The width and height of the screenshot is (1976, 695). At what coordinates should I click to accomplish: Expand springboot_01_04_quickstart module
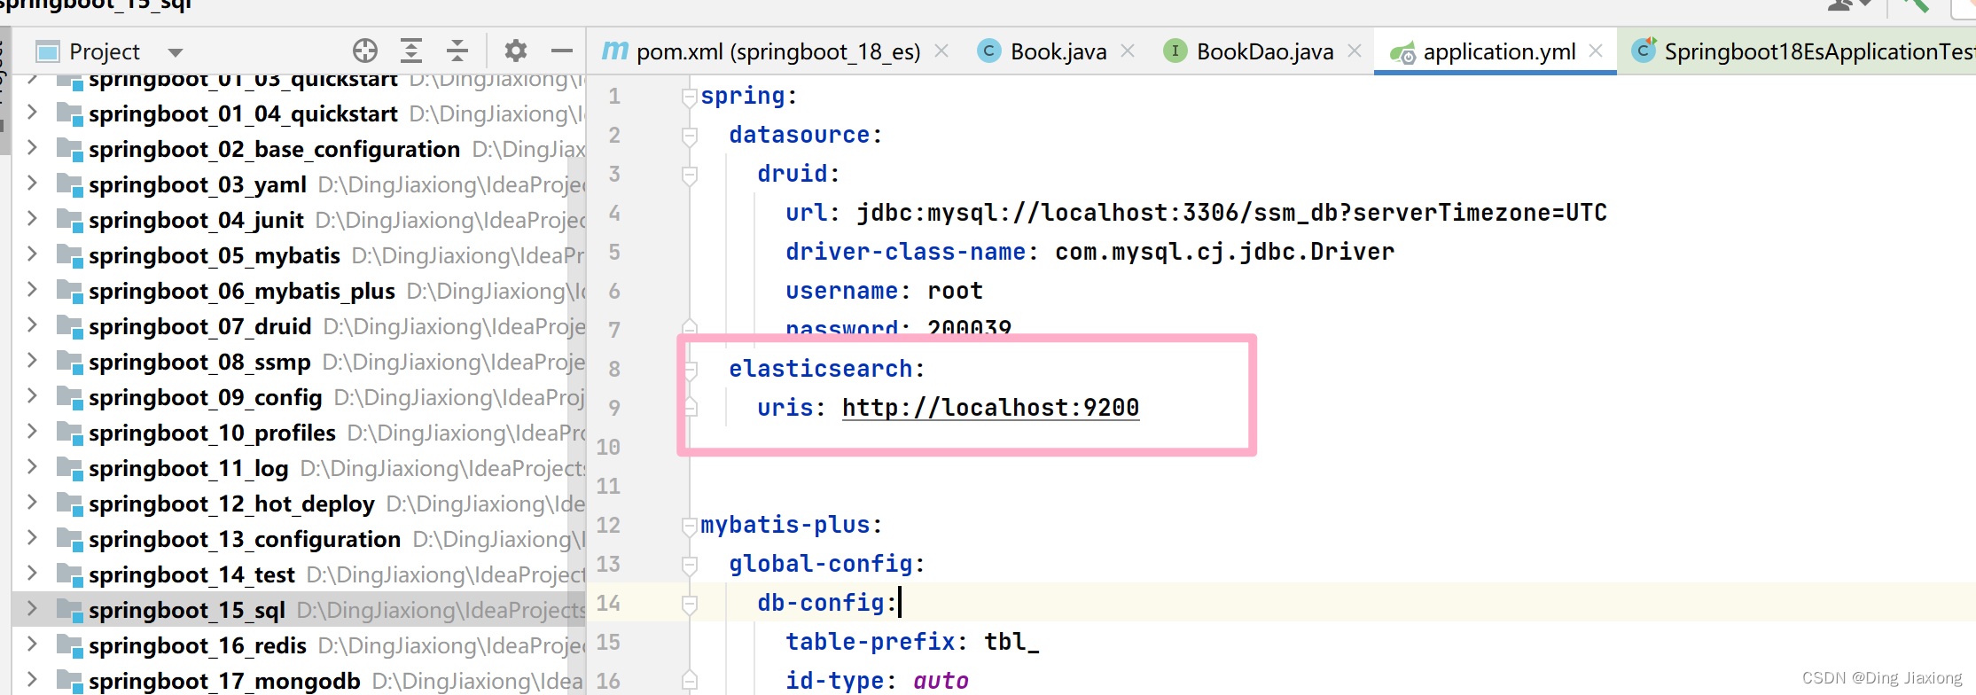32,112
